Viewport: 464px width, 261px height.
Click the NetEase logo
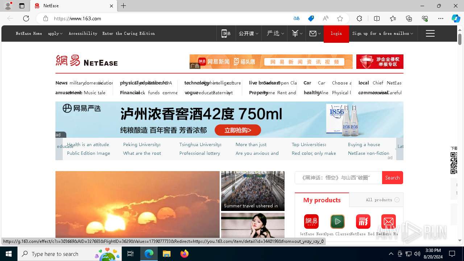(x=87, y=61)
